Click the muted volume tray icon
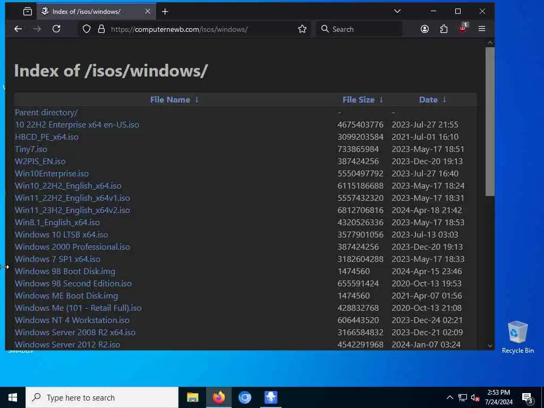This screenshot has width=544, height=408. tap(475, 398)
